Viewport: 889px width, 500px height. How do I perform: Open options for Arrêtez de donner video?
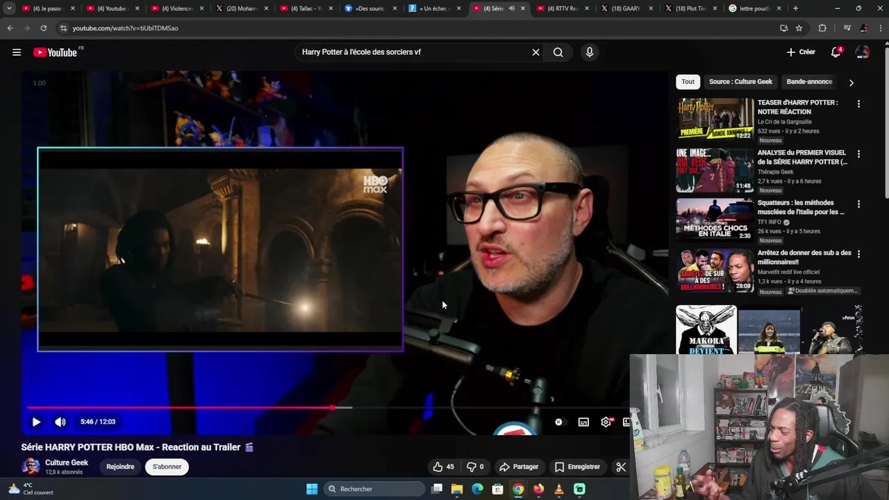858,253
